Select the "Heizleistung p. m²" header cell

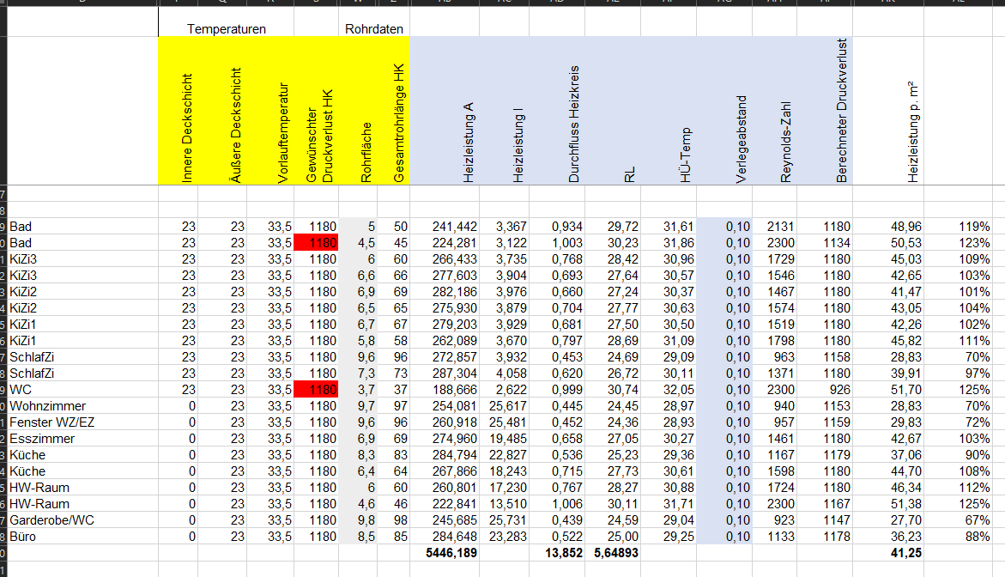[889, 111]
